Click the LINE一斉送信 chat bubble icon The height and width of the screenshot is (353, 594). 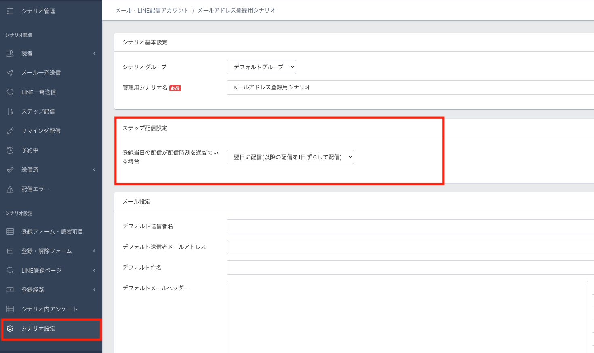click(x=10, y=92)
